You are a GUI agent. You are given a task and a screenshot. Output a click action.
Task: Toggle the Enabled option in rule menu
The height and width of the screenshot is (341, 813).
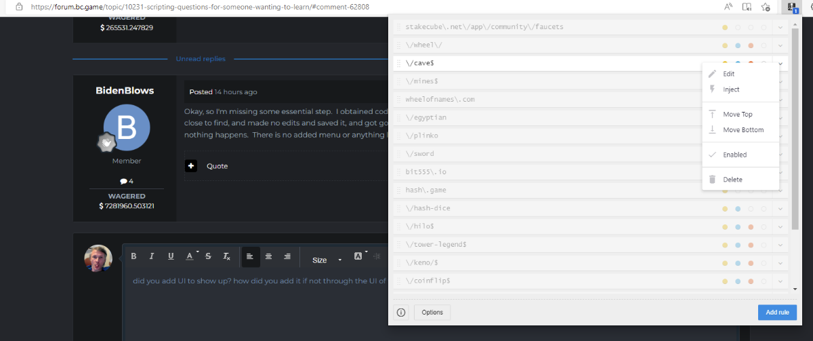pyautogui.click(x=734, y=155)
